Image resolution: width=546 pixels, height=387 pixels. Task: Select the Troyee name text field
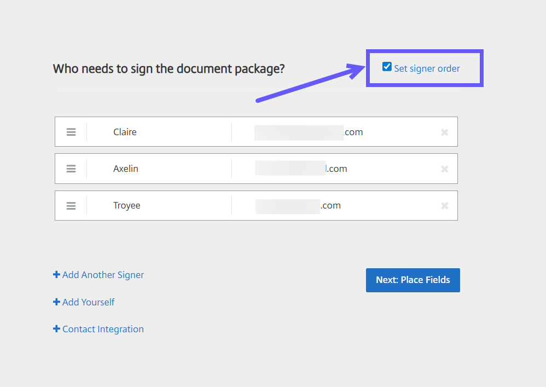click(x=159, y=206)
